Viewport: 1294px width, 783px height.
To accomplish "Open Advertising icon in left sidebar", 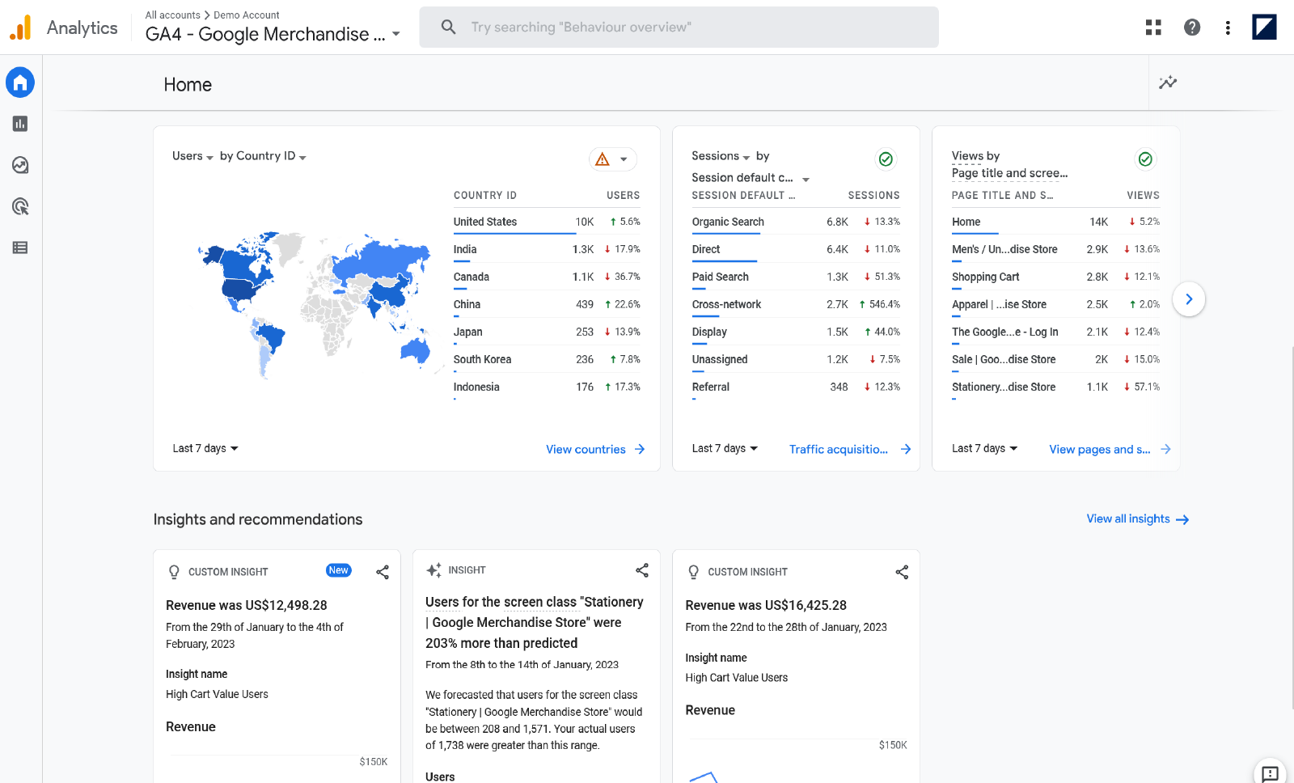I will pyautogui.click(x=20, y=206).
